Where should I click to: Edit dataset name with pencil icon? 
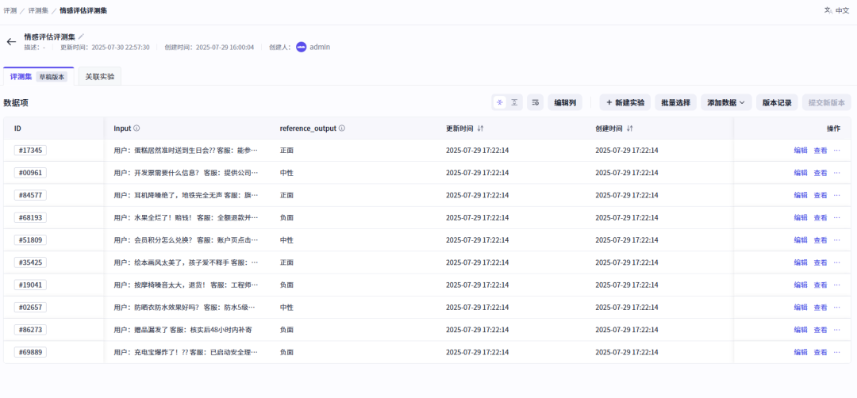pyautogui.click(x=82, y=36)
